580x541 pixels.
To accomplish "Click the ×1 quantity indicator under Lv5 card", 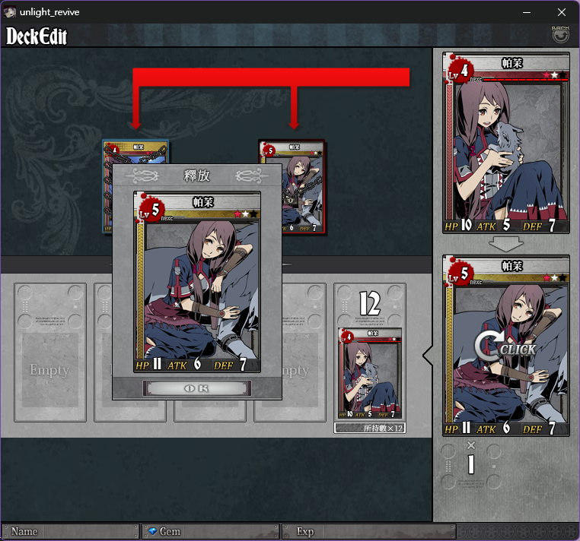I will pyautogui.click(x=470, y=458).
